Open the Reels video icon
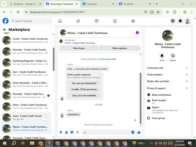Screen dimensions: 196x147 (x=96, y=21)
